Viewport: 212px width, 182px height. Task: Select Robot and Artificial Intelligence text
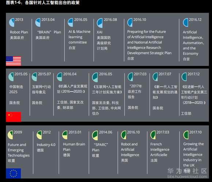[x=130, y=149]
